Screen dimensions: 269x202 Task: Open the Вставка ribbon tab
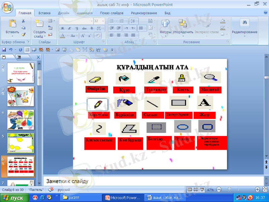44,13
